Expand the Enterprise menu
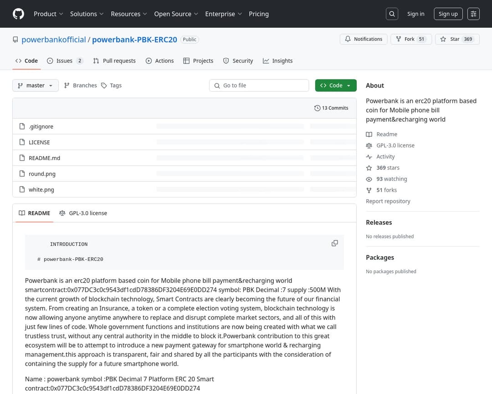This screenshot has width=492, height=394. (x=223, y=14)
